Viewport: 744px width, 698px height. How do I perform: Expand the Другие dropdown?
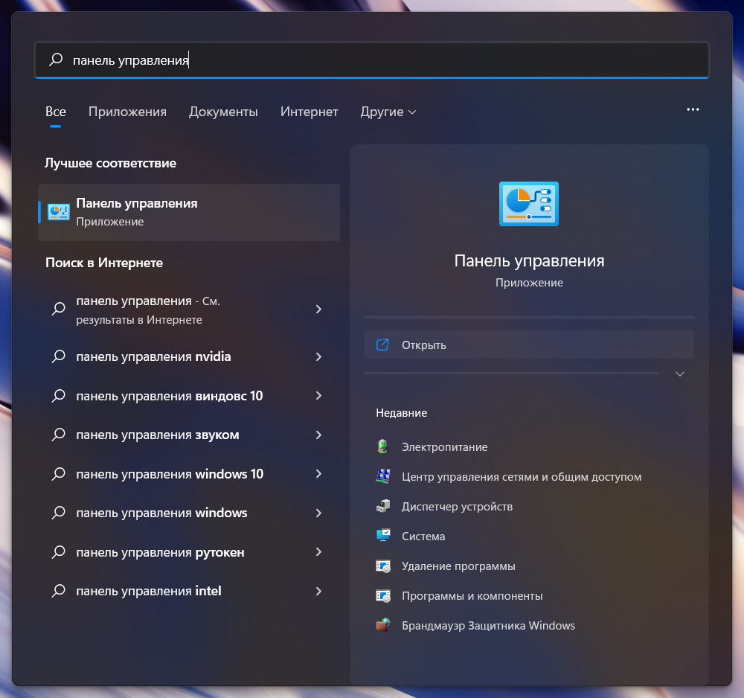(x=388, y=112)
